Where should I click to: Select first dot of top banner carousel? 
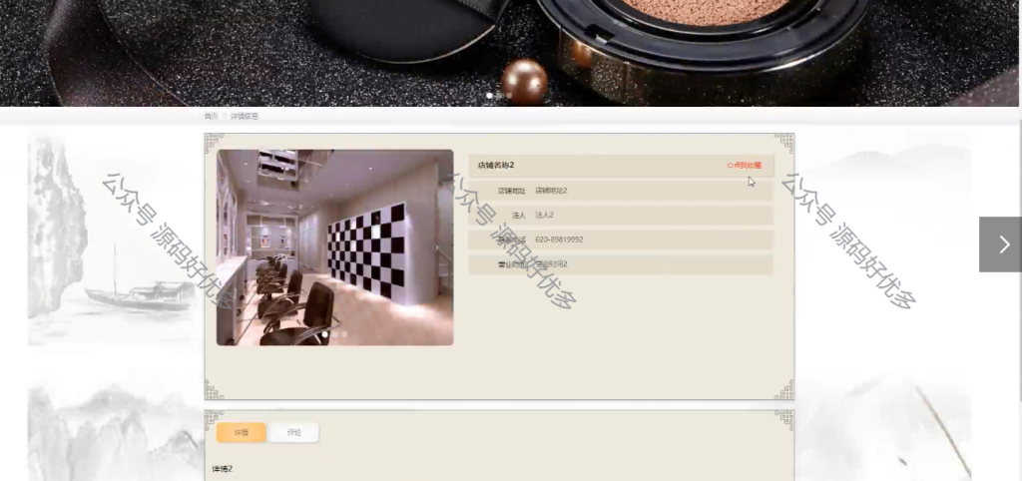click(489, 96)
